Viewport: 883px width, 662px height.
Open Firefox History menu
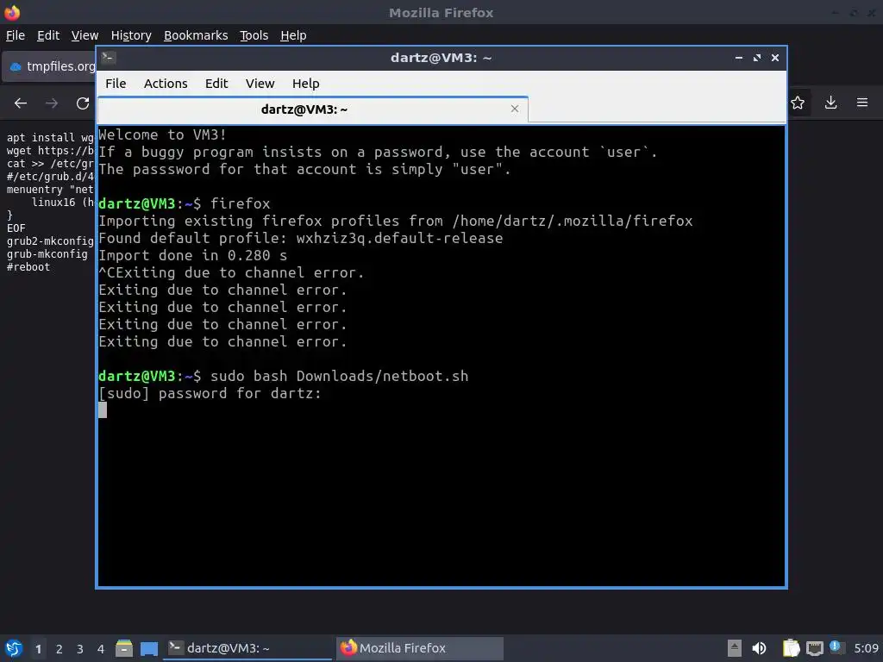131,35
